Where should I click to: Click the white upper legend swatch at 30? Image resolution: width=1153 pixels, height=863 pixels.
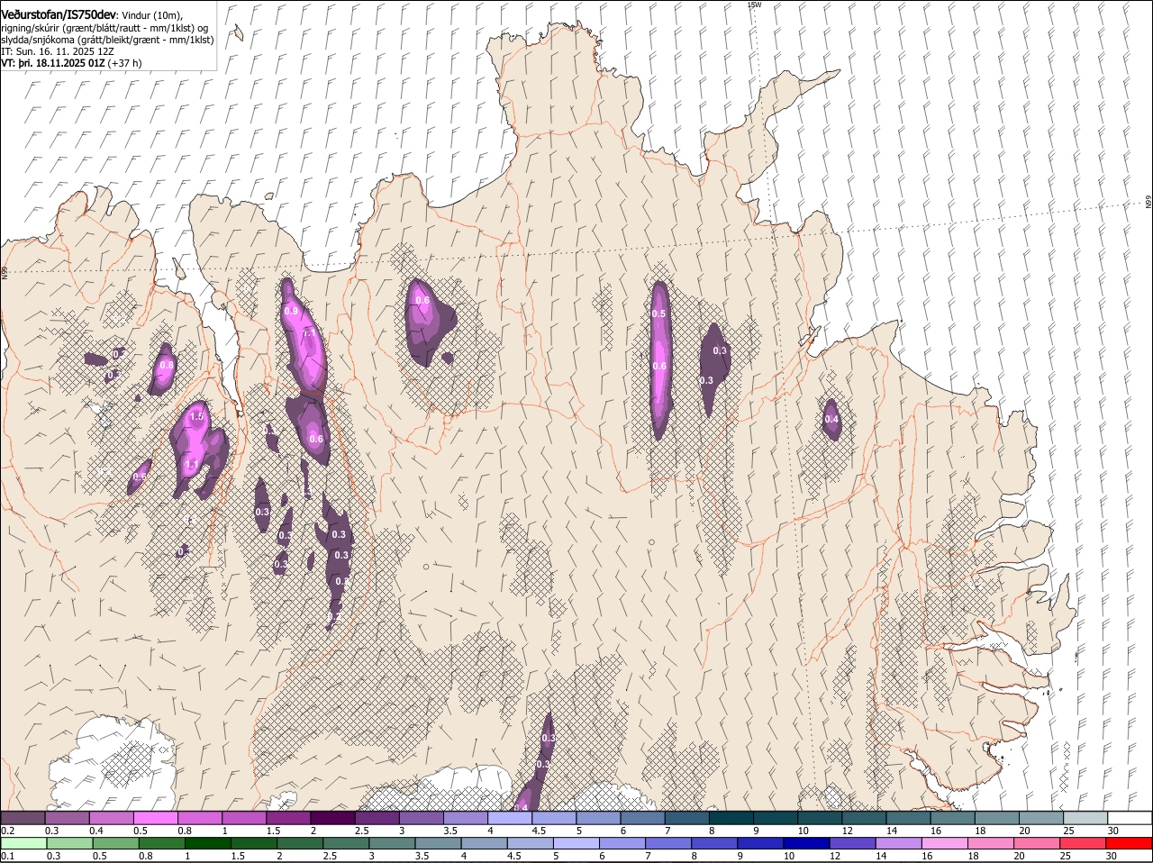pyautogui.click(x=1129, y=818)
